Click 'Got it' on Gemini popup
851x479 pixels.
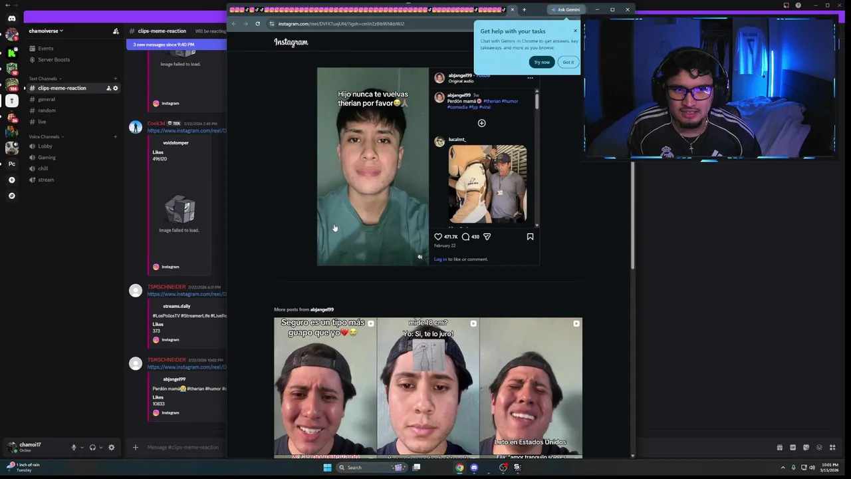[x=568, y=62]
